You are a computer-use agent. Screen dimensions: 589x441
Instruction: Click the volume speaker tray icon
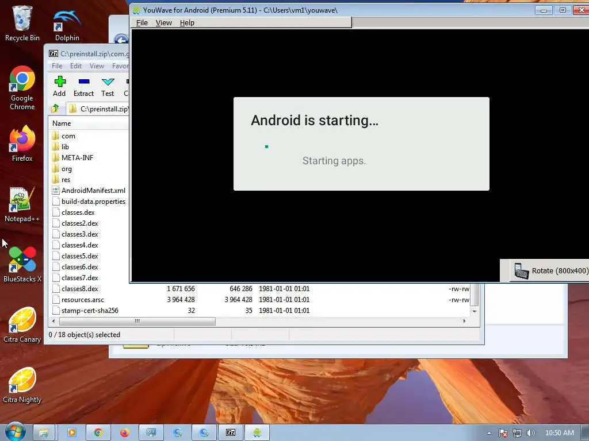530,433
